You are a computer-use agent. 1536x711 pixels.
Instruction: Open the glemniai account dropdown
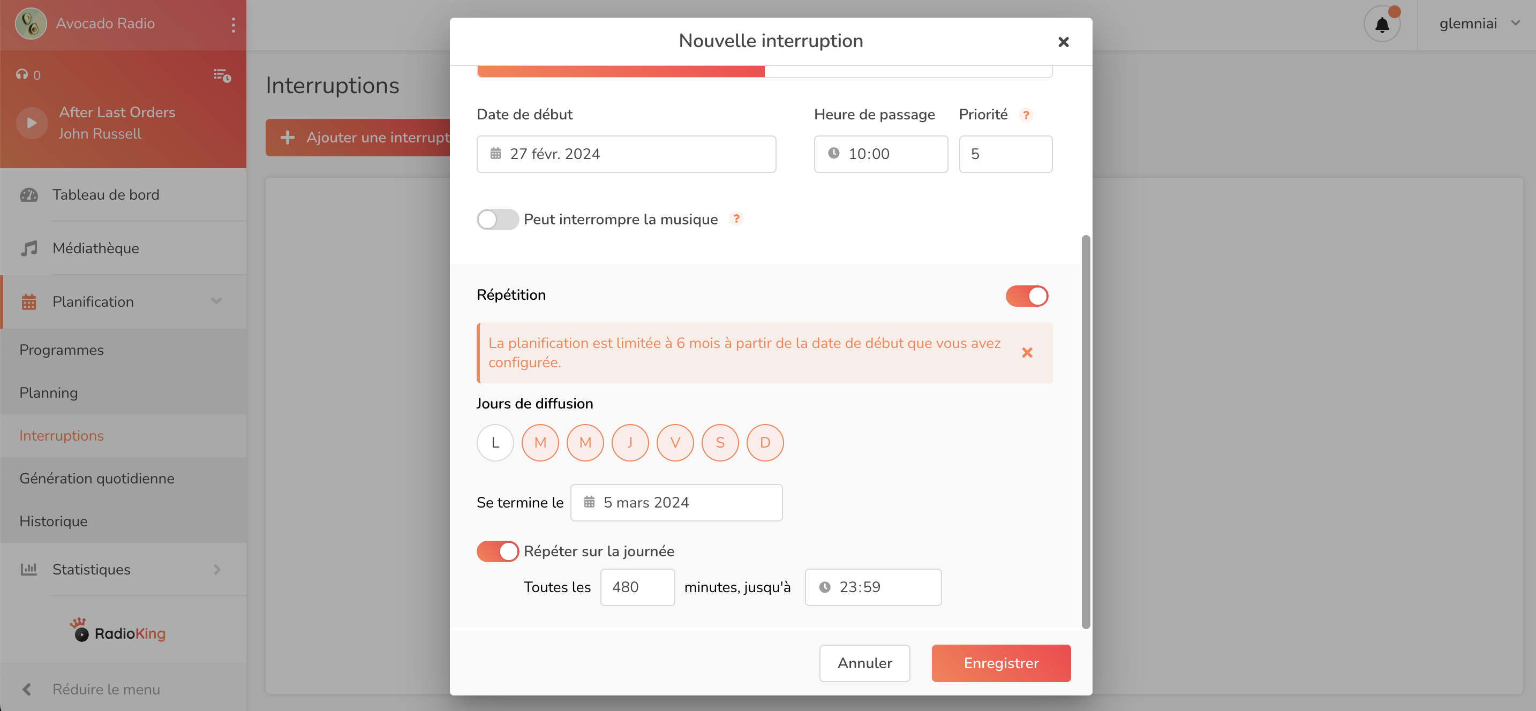[1478, 23]
